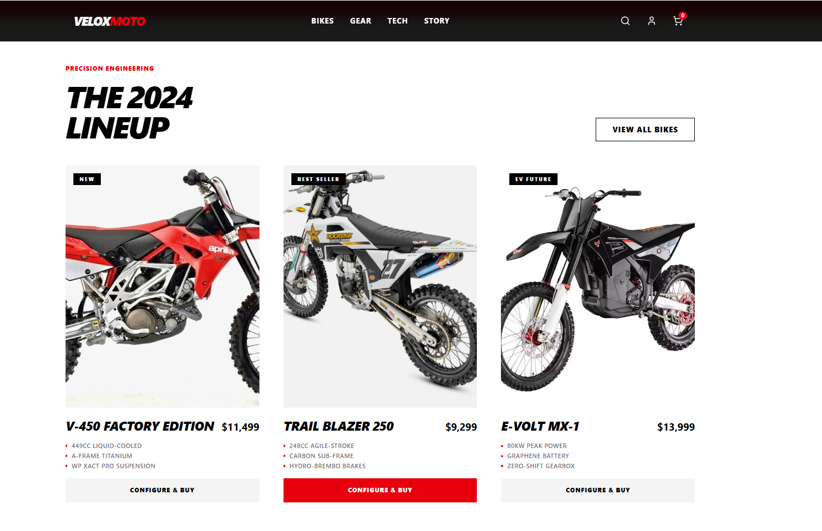
Task: Click the View All Bikes button
Action: pyautogui.click(x=645, y=130)
